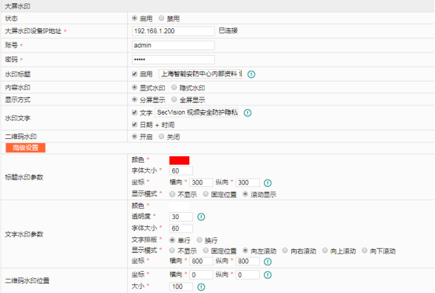This screenshot has height=293, width=435.
Task: Click info icon next to QR size field
Action: point(201,288)
